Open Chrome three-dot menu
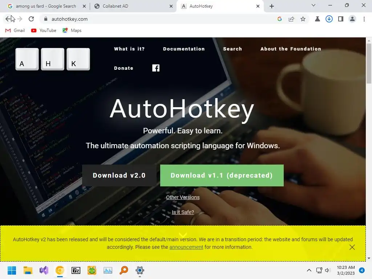The image size is (372, 279). (x=364, y=19)
